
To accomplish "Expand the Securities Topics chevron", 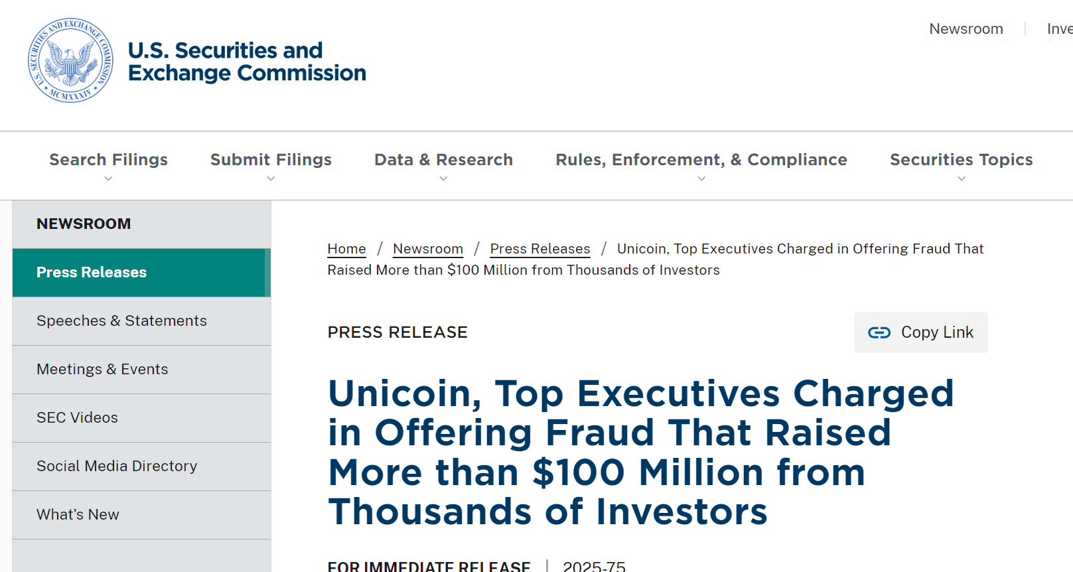I will 962,179.
